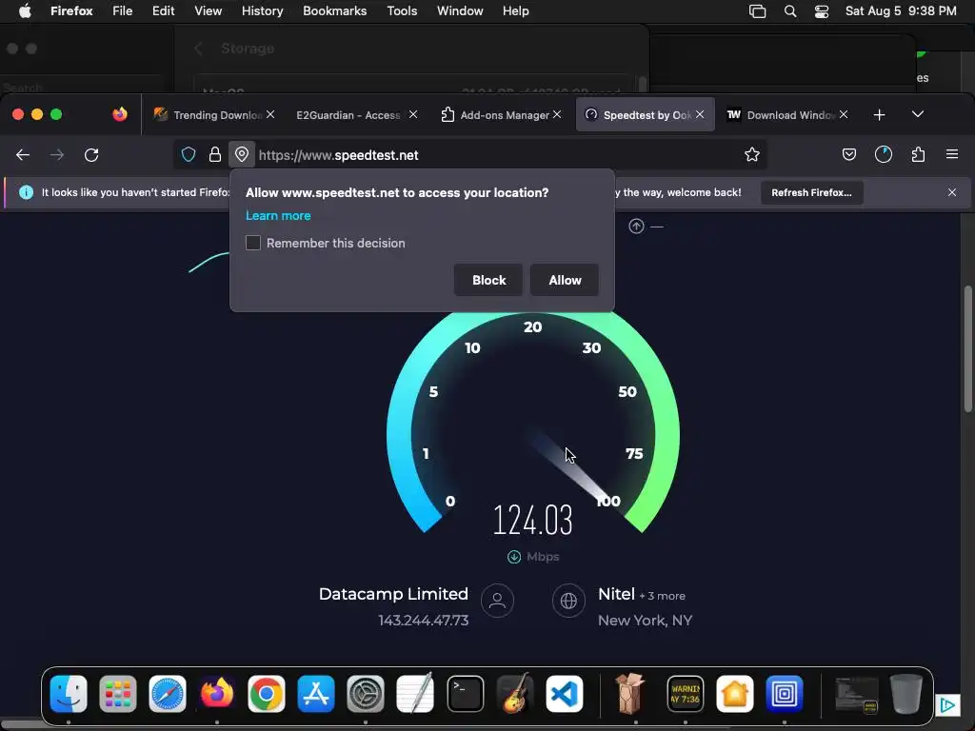Check Remember this decision
This screenshot has height=731, width=975.
click(x=253, y=243)
